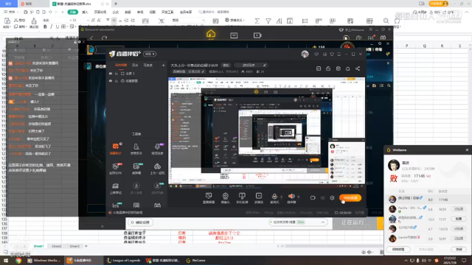Click the lock icon above the stream preview
Screen dimensions: 472x265
[328, 68]
